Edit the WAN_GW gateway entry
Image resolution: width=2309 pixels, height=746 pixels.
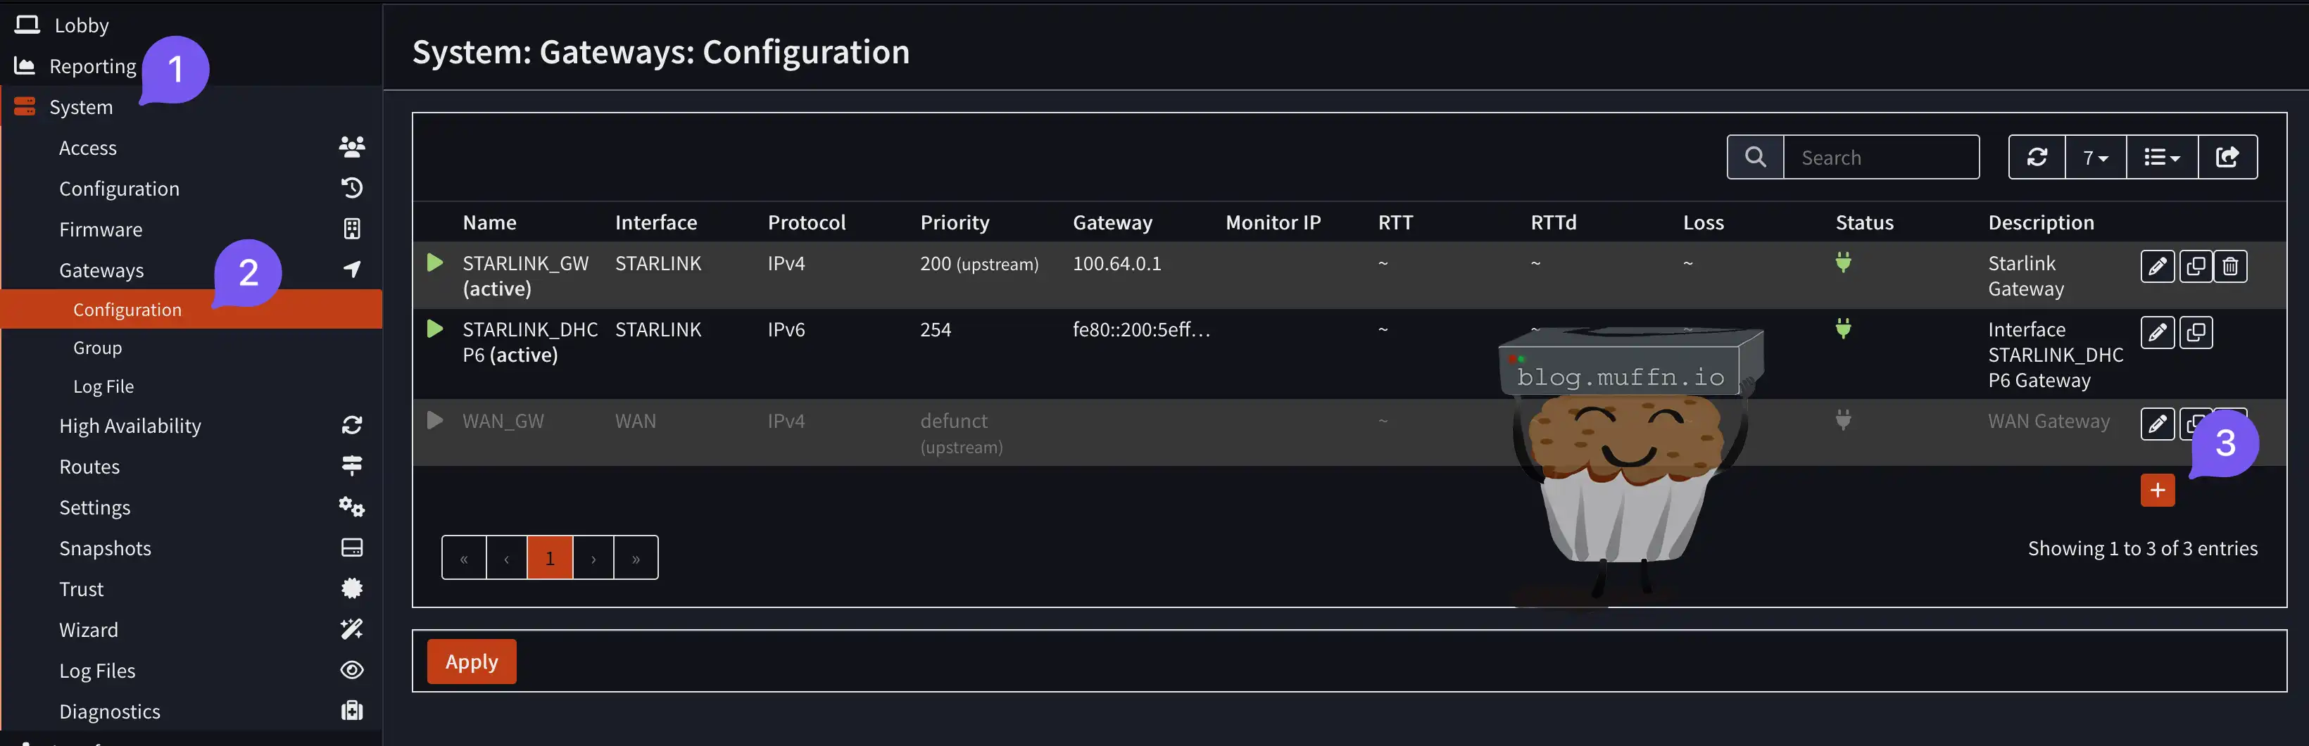[x=2157, y=423]
